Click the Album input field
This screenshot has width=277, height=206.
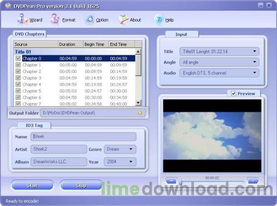pos(59,162)
